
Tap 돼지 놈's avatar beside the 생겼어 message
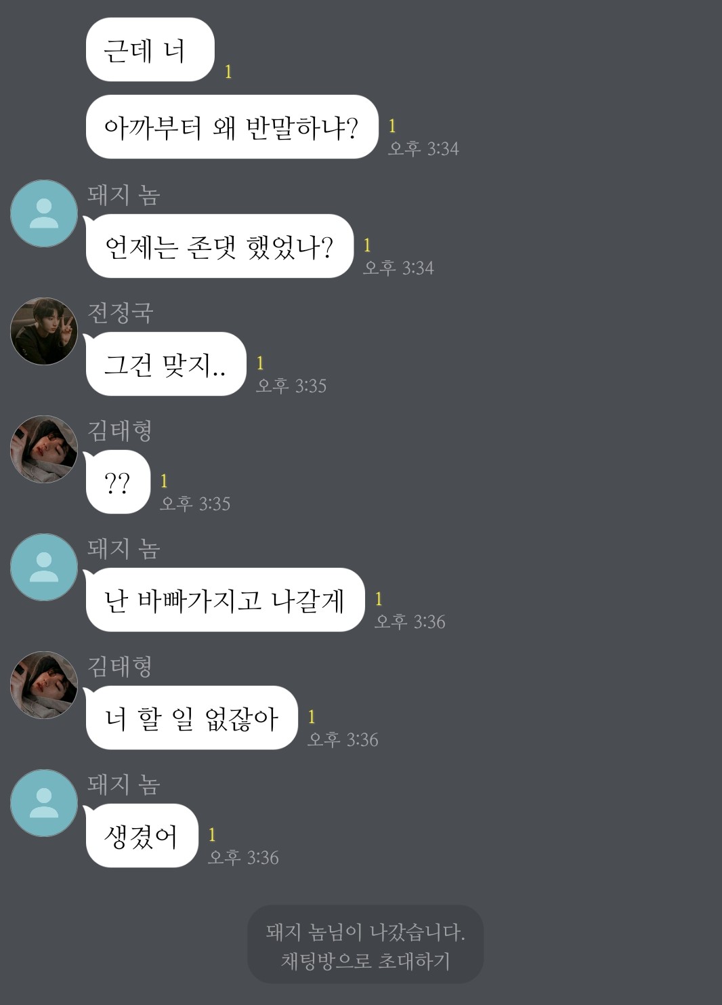click(44, 803)
